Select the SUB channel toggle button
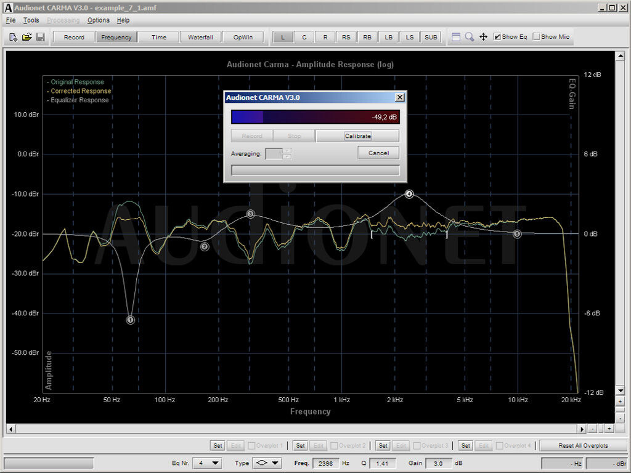The height and width of the screenshot is (473, 631). (431, 37)
